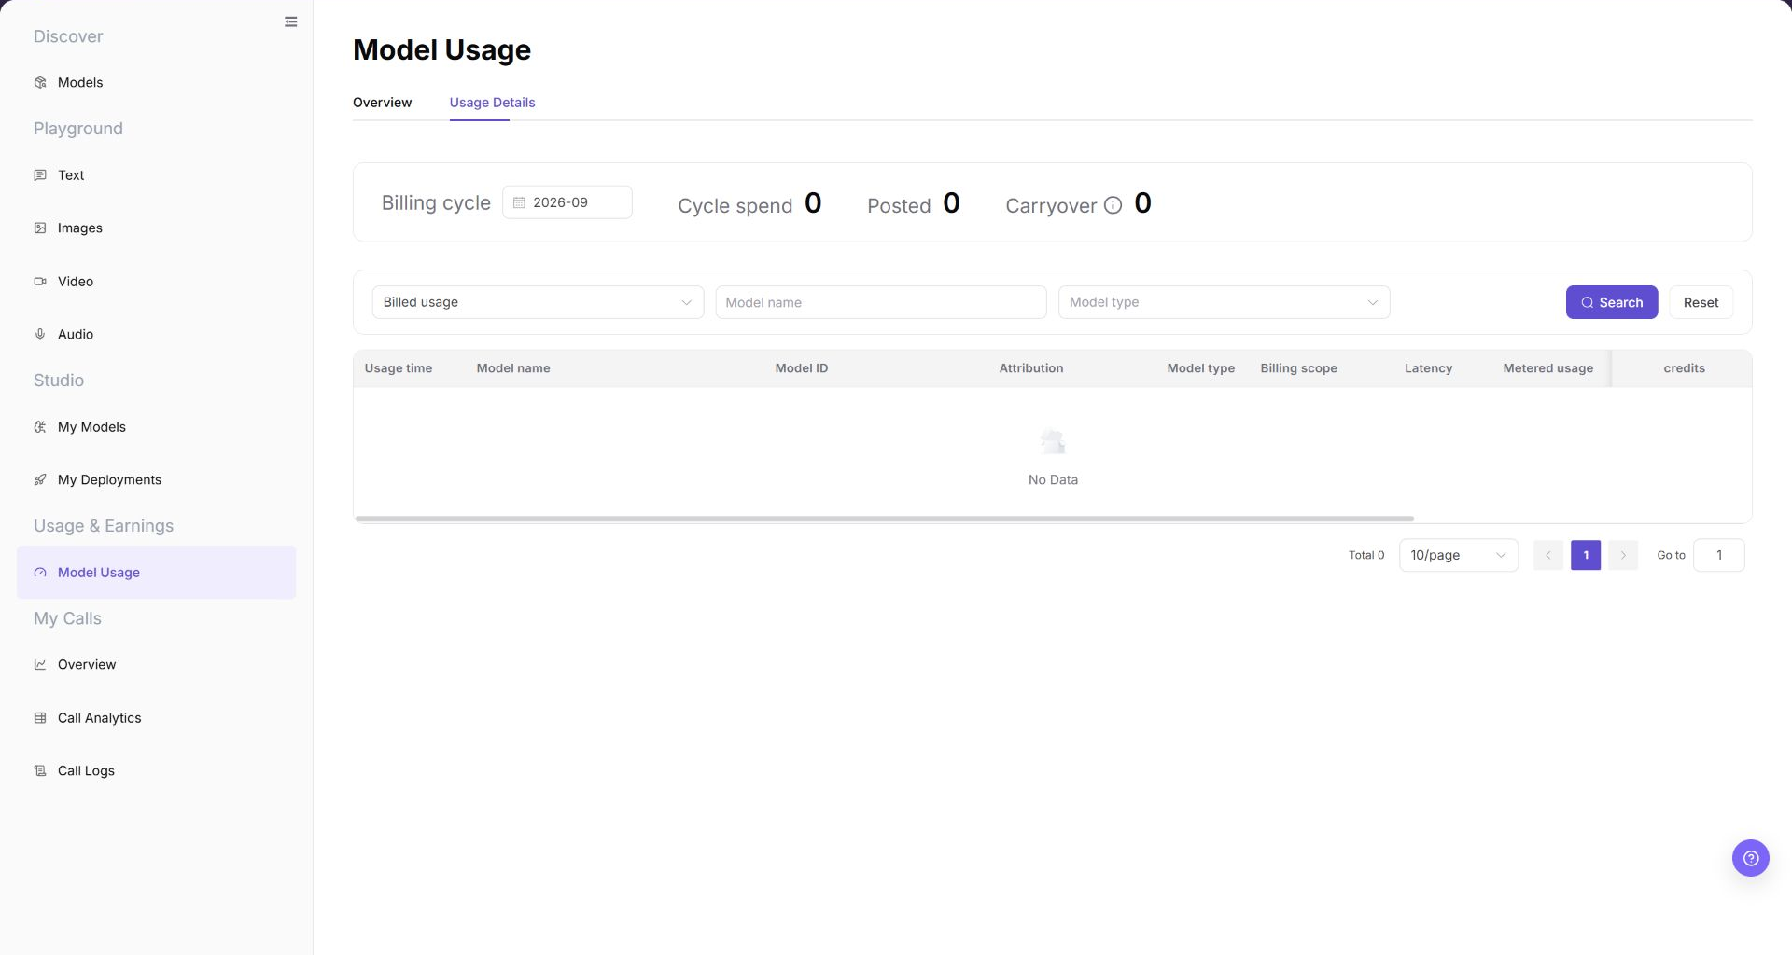1792x955 pixels.
Task: Click the Model type column header
Action: 1200,368
